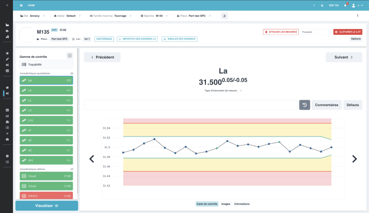Click the filter history icon after the Pièce filter
Screen dimensions: 369x213
(224, 16)
